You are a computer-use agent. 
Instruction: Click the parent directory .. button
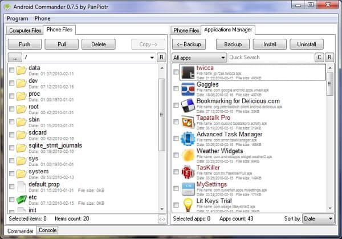pyautogui.click(x=15, y=58)
